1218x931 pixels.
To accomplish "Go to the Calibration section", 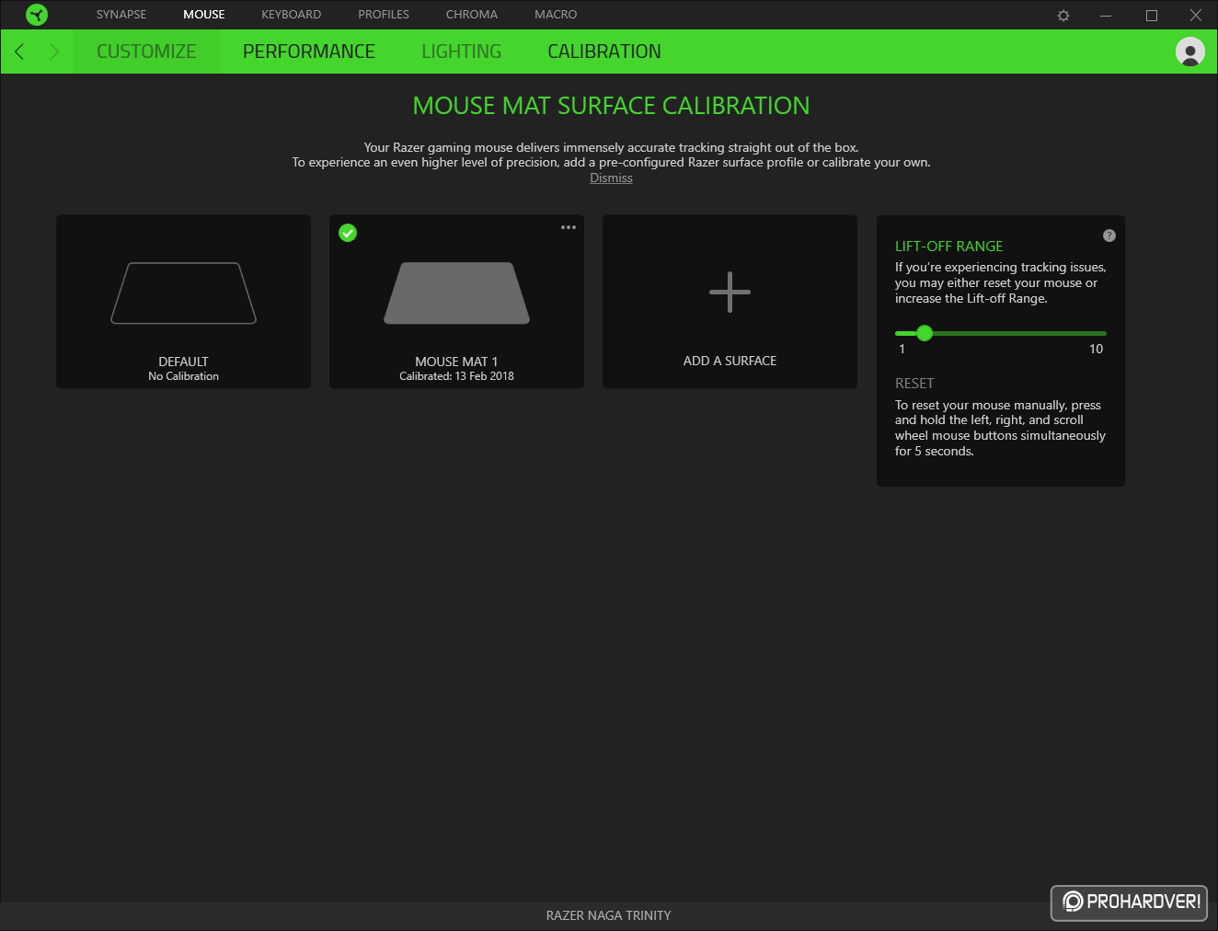I will 604,52.
